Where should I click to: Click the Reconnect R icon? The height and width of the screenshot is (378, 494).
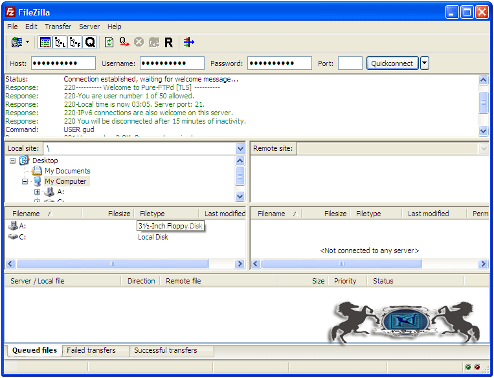[x=168, y=43]
